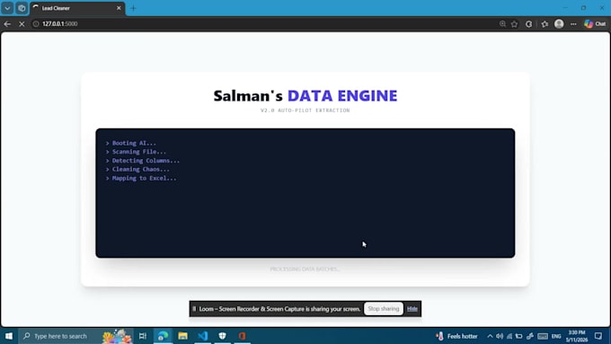Viewport: 611px width, 344px height.
Task: Open the battery status icon in system tray
Action: (518, 336)
